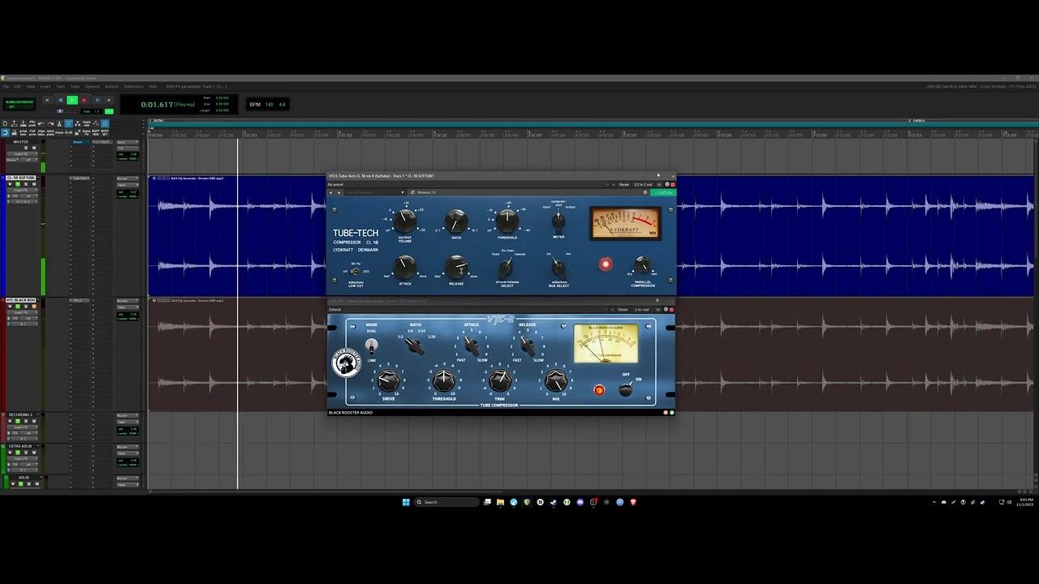
Task: Toggle the locking padlock toolbar icon
Action: [x=14, y=133]
